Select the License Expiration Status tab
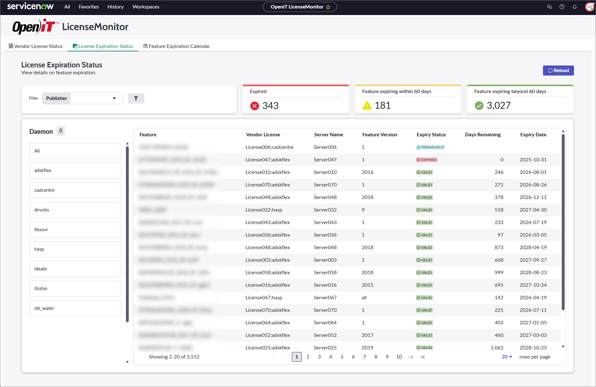The height and width of the screenshot is (387, 596). pyautogui.click(x=103, y=46)
